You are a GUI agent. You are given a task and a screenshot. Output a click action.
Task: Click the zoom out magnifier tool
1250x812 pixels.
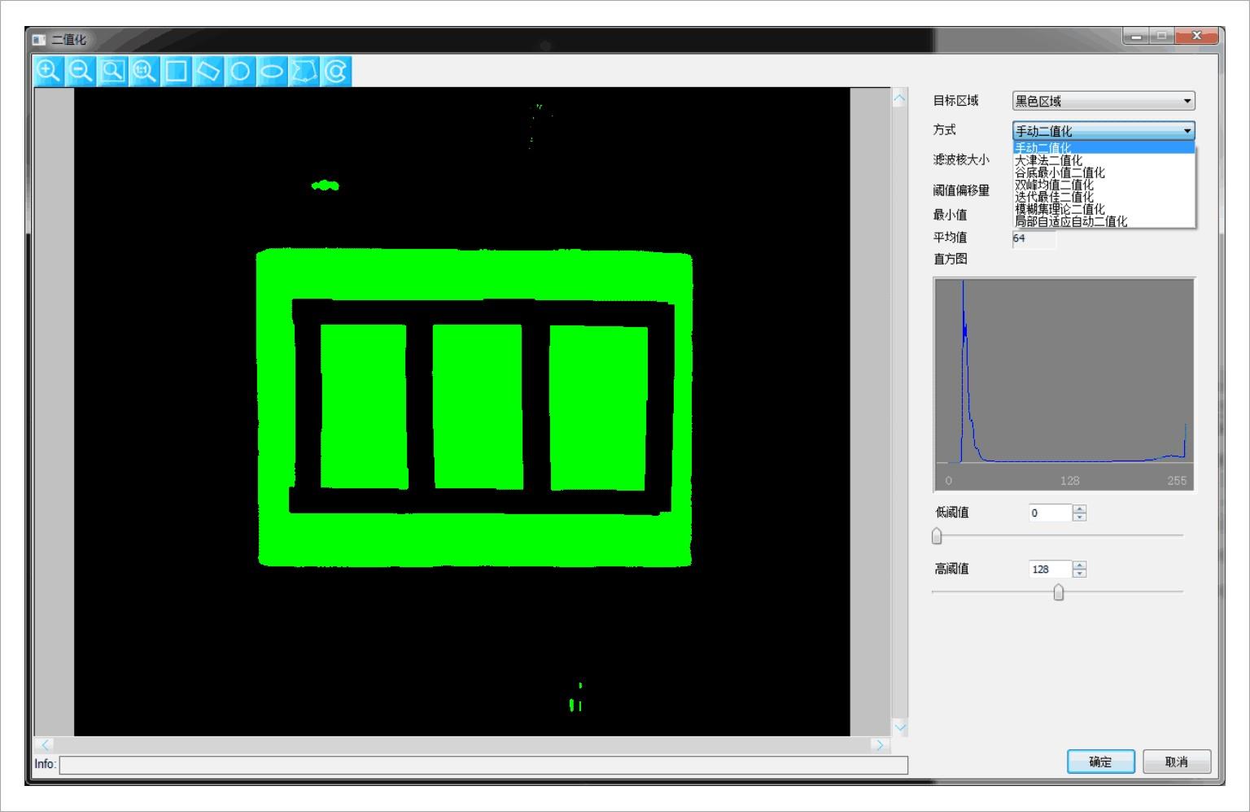click(x=81, y=72)
